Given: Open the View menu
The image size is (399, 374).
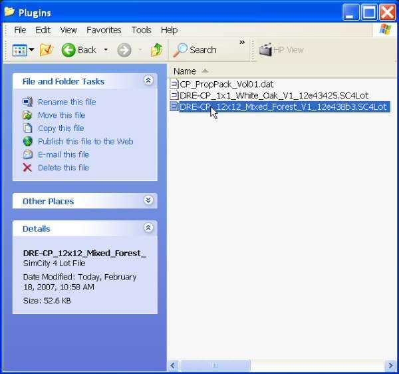Looking at the screenshot, I should pyautogui.click(x=68, y=30).
